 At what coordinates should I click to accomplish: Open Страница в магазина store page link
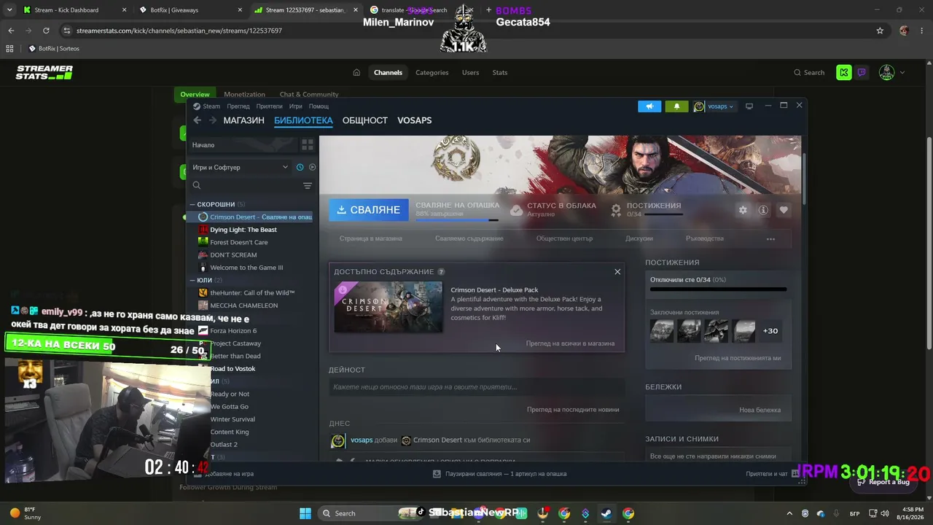click(371, 238)
